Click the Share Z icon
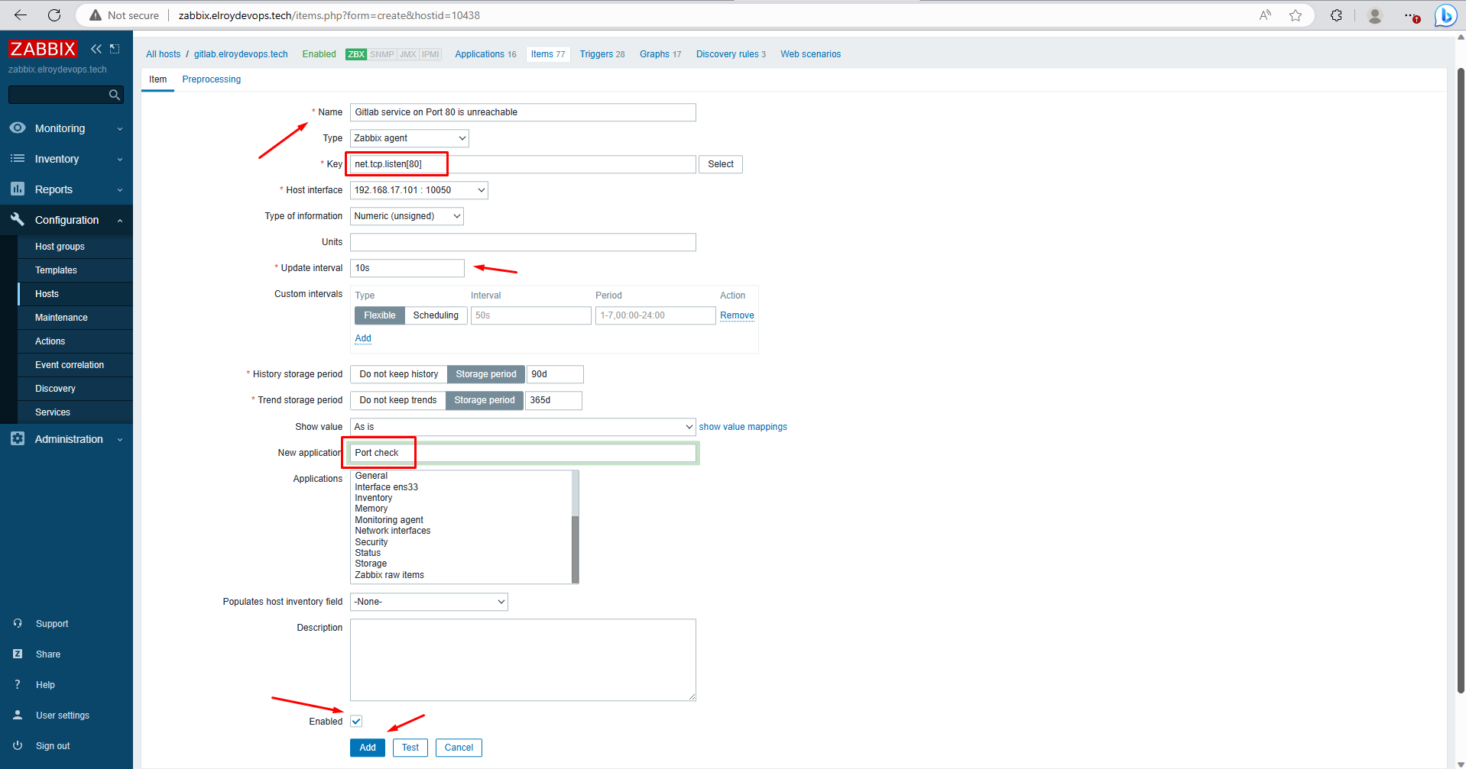 click(18, 654)
